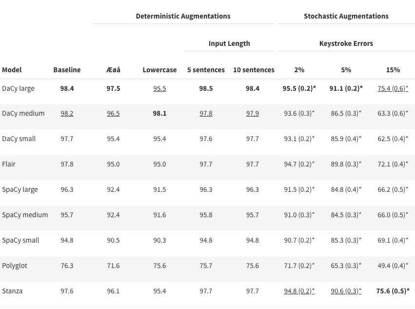Click the 5 sentences column header

(206, 70)
